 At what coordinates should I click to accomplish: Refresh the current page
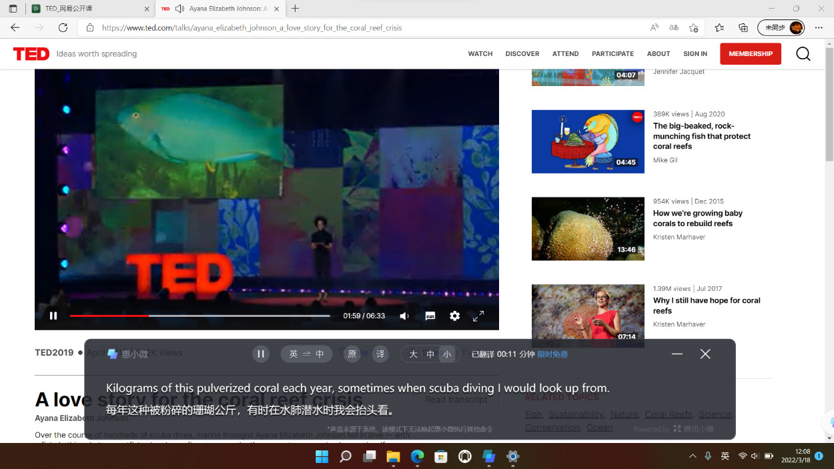click(x=63, y=27)
